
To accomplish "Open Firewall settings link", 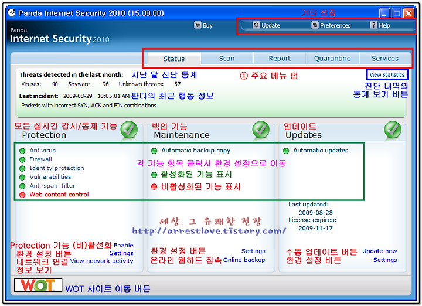I will coord(40,159).
